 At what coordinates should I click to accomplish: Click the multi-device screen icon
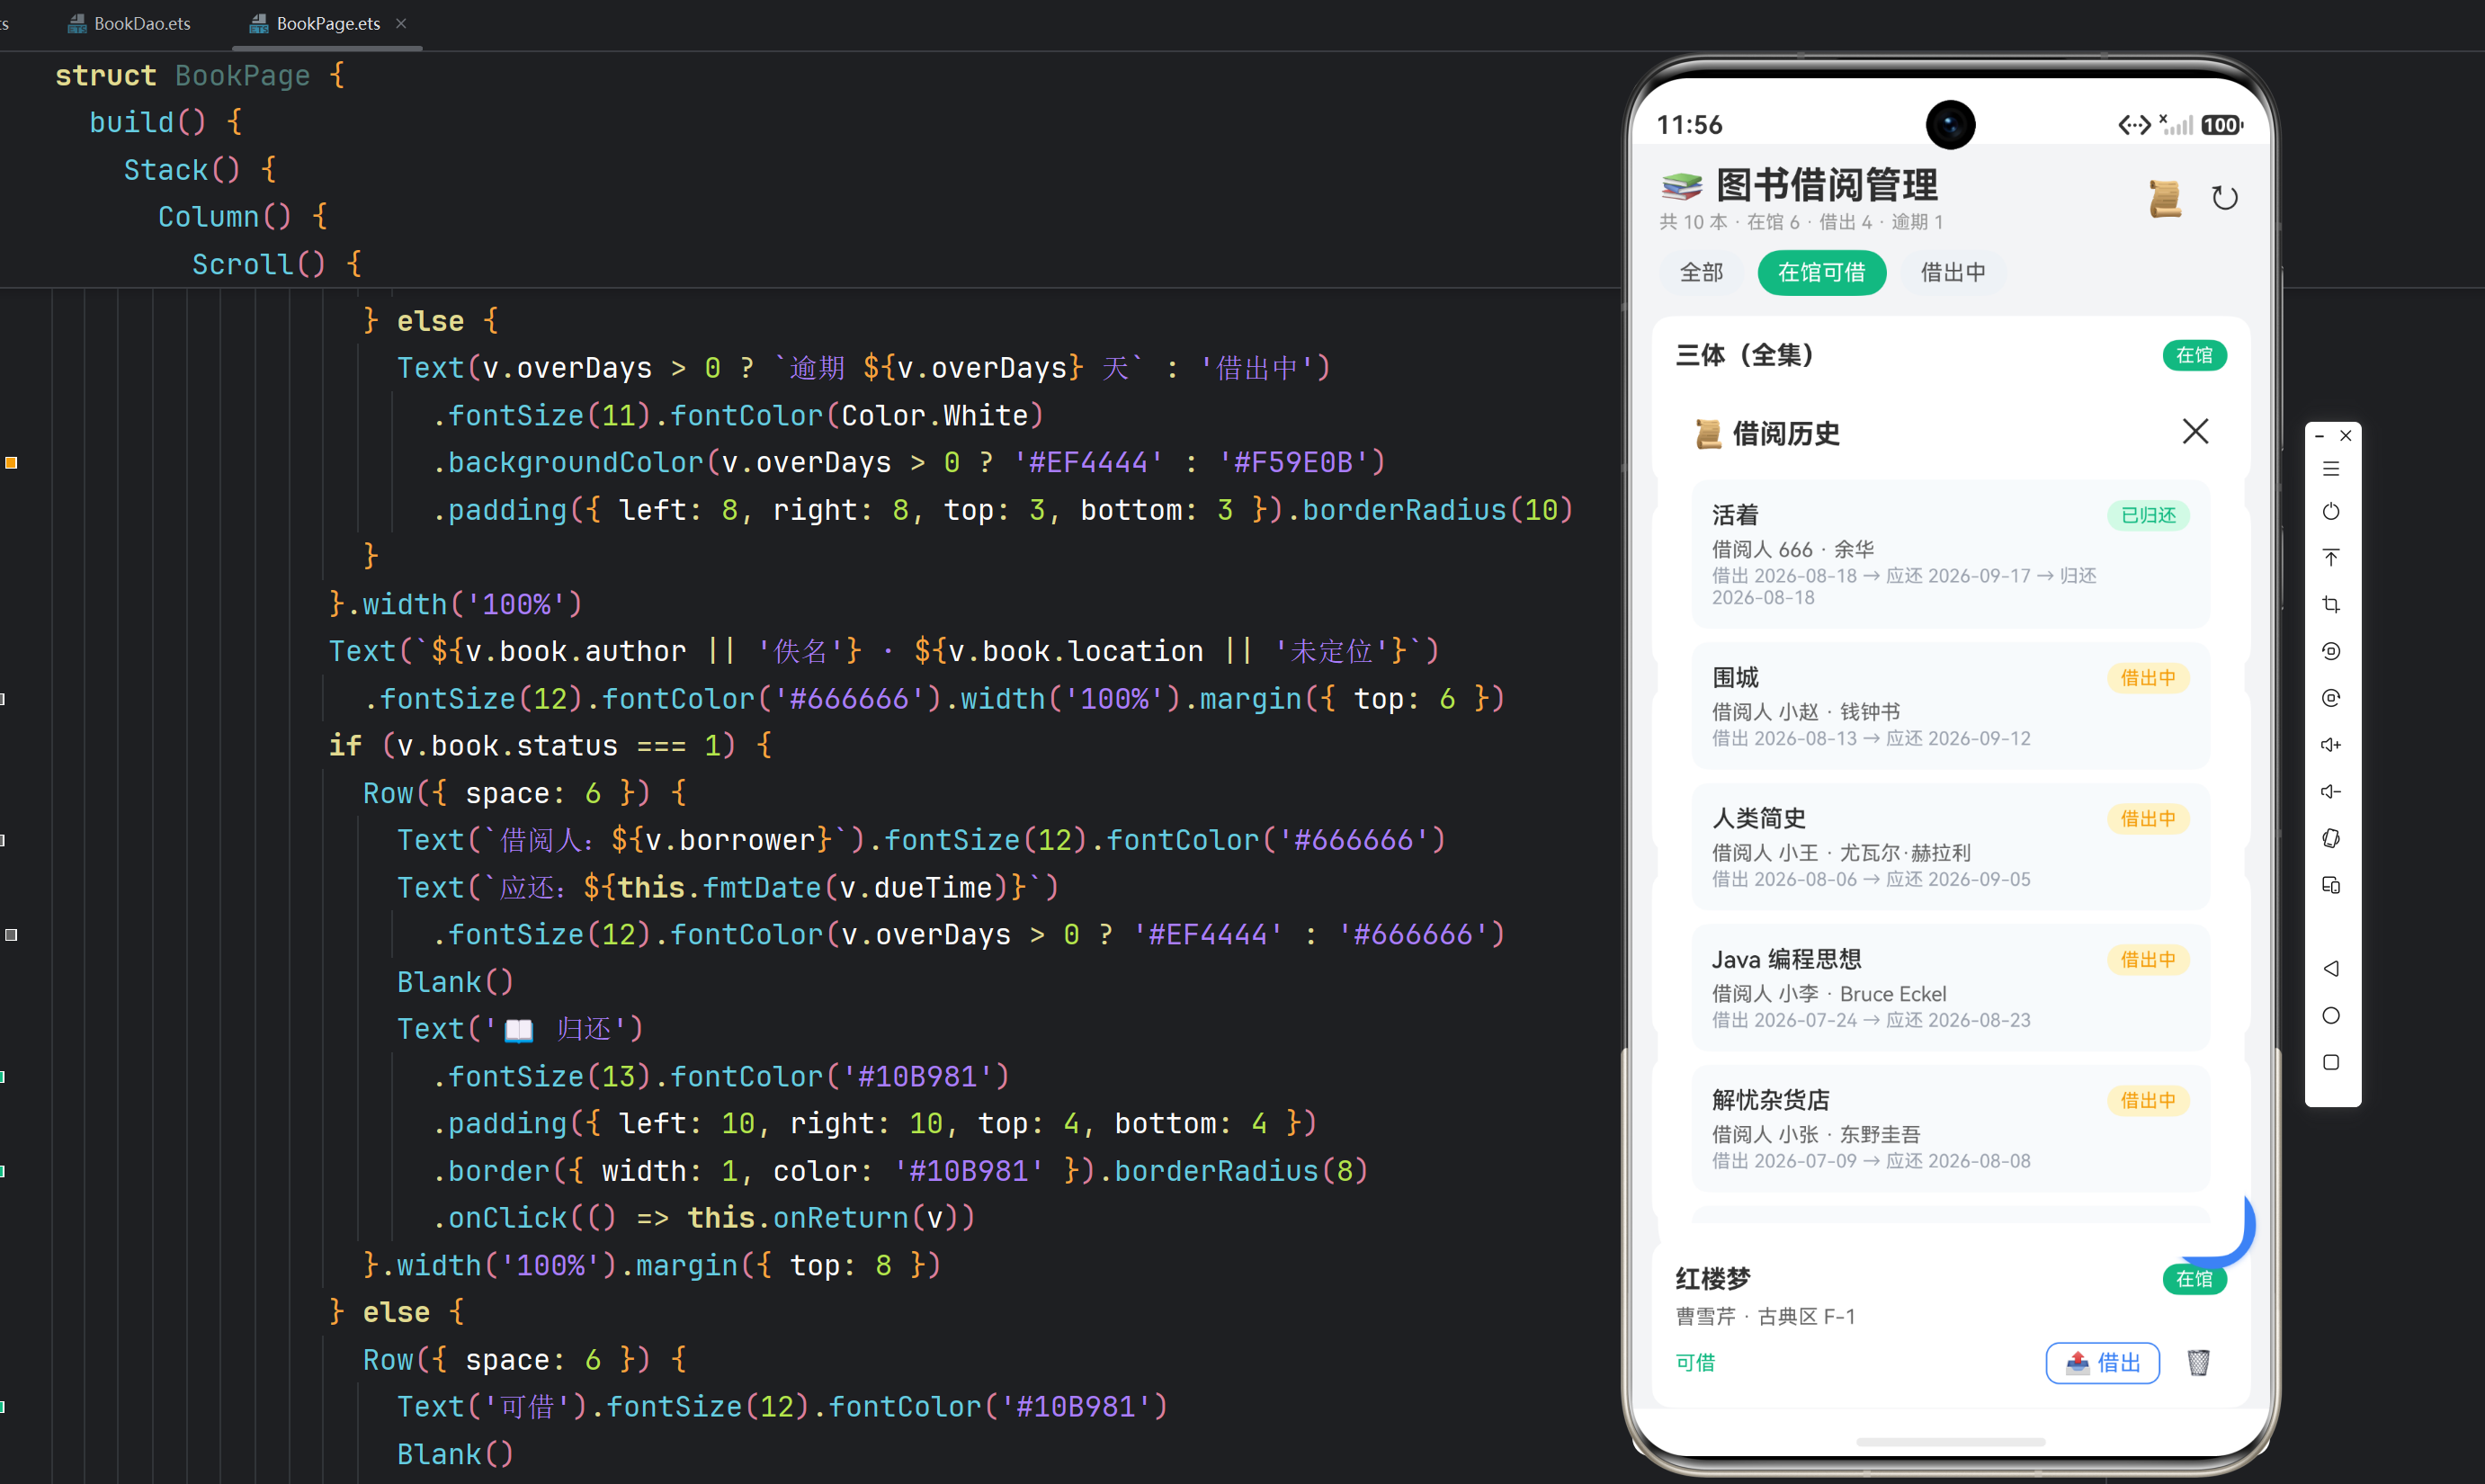(2331, 886)
